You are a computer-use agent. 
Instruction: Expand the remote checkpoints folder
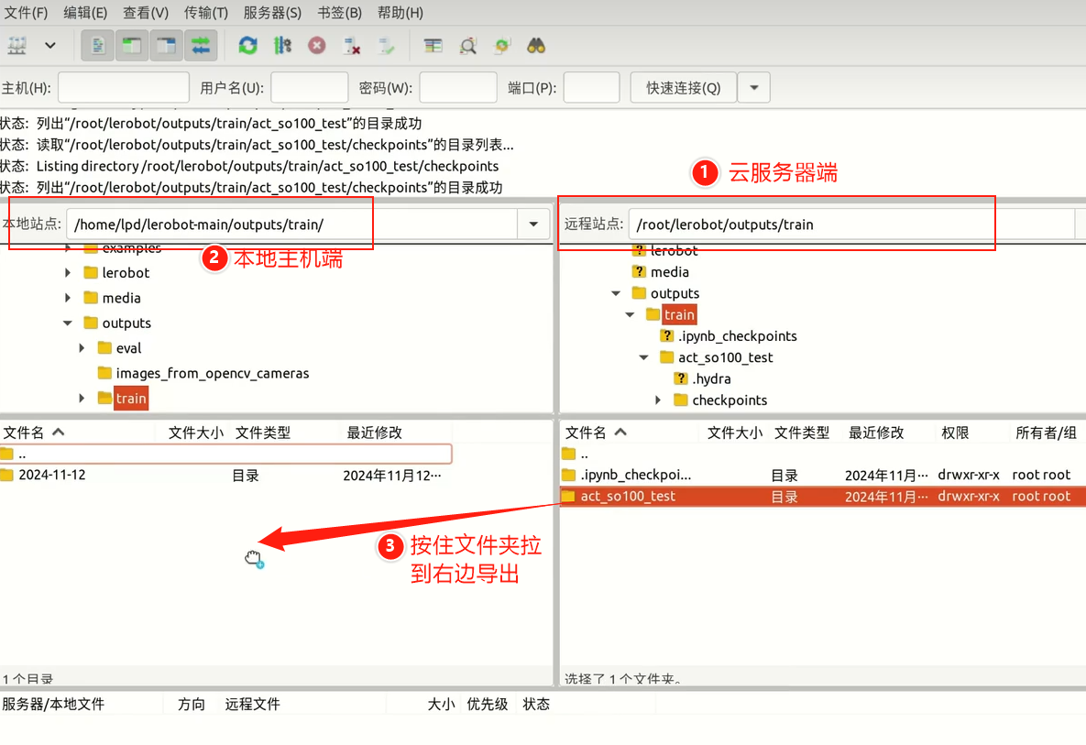pos(658,400)
